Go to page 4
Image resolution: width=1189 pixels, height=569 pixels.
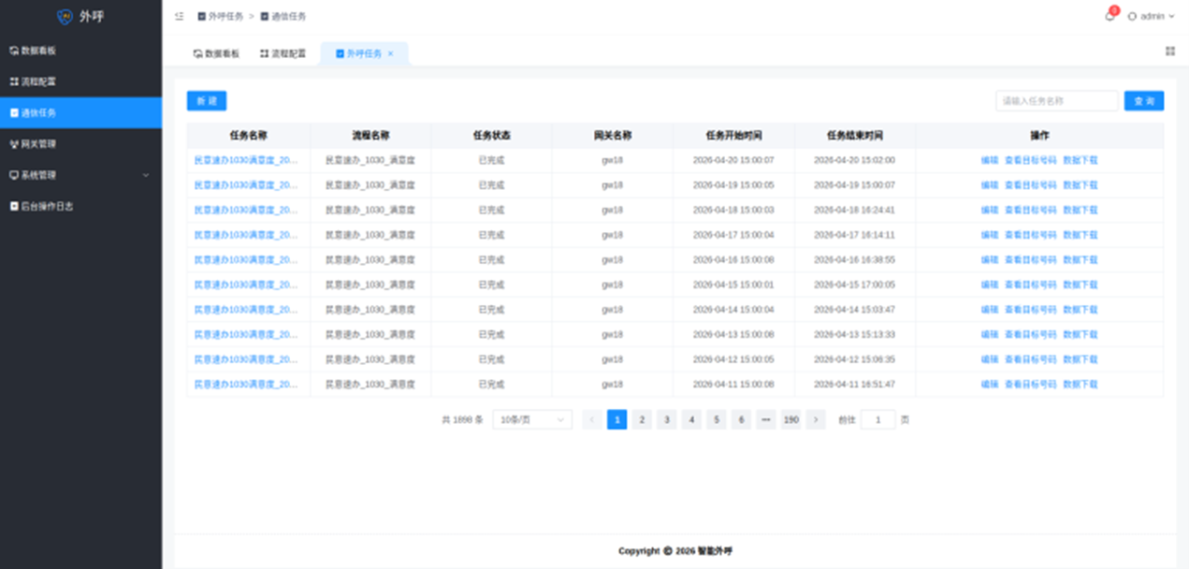[x=691, y=420]
